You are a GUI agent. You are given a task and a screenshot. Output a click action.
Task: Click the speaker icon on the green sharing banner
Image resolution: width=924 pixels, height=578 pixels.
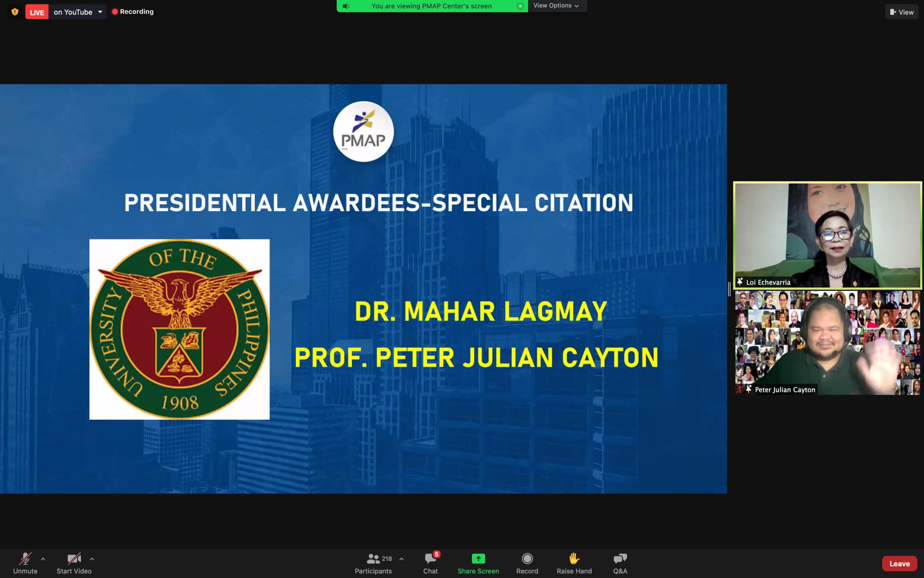346,6
